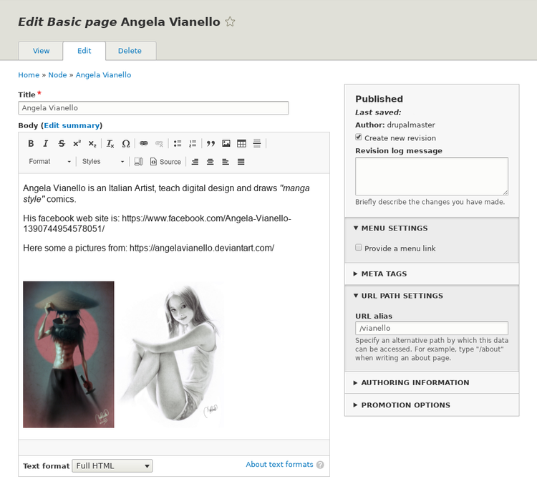Apply Subscript formatting
537x479 pixels.
[x=92, y=143]
